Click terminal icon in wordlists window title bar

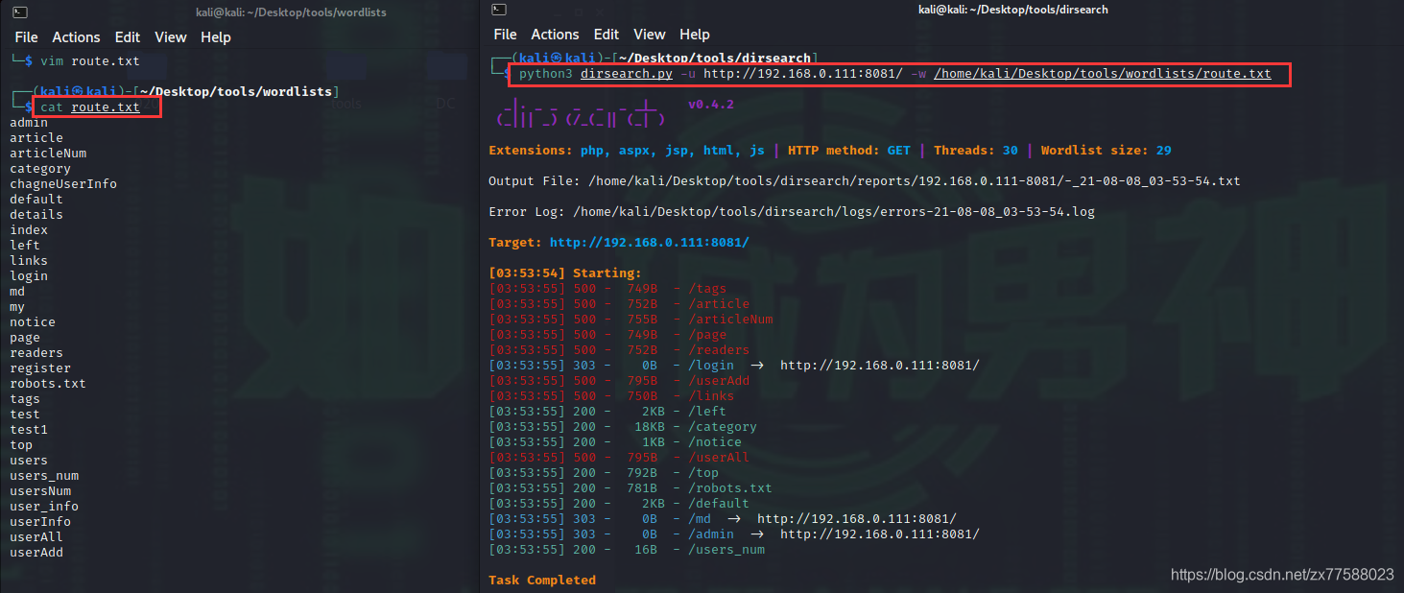(20, 12)
